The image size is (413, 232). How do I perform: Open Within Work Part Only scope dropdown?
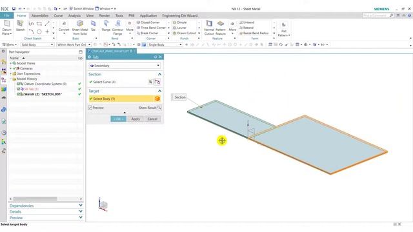74,44
